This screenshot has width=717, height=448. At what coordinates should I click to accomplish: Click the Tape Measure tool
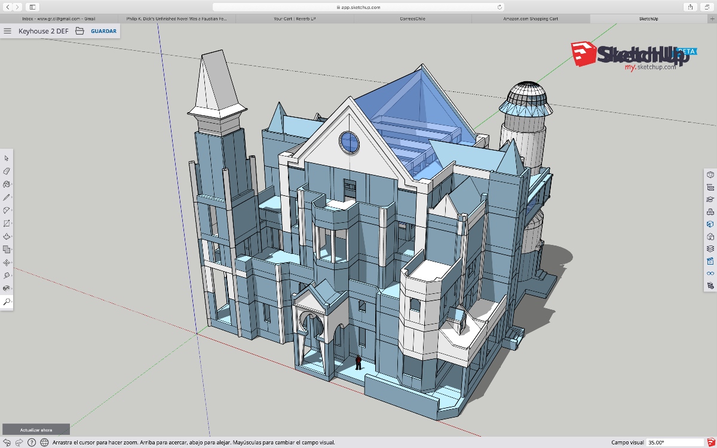7,276
